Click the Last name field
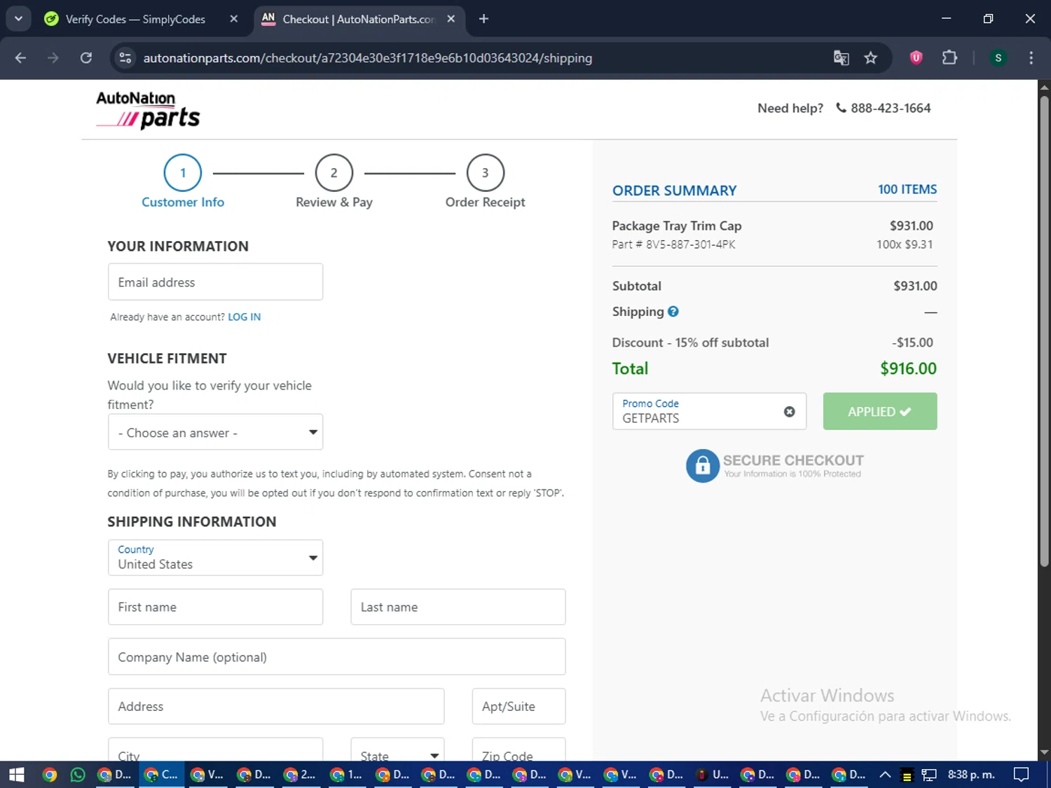The height and width of the screenshot is (788, 1051). [458, 607]
